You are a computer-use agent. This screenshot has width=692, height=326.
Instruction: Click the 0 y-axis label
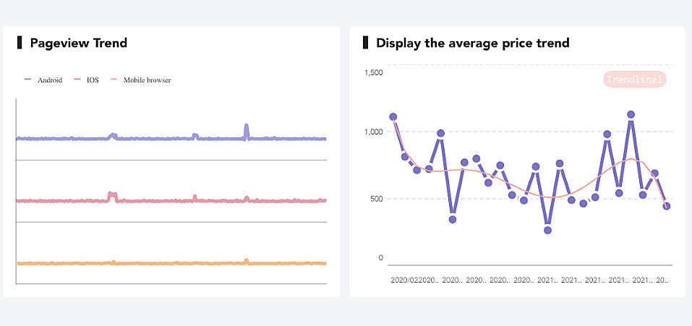point(380,258)
